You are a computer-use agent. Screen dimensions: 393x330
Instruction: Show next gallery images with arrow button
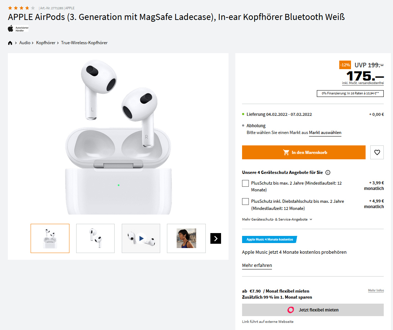216,238
